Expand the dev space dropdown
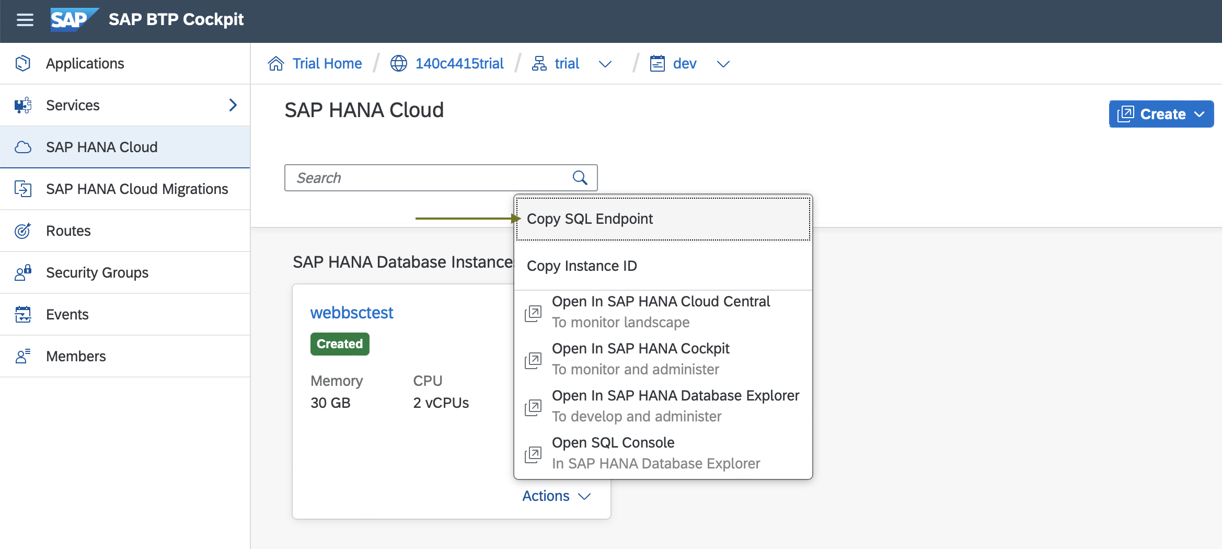The width and height of the screenshot is (1222, 549). (723, 63)
